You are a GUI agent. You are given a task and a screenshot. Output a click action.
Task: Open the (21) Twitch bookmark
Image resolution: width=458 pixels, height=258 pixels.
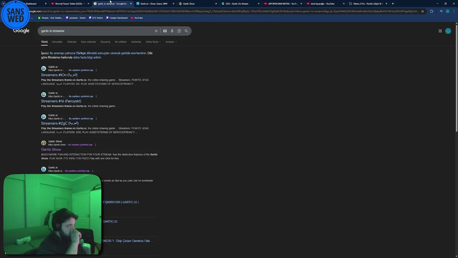(96, 18)
